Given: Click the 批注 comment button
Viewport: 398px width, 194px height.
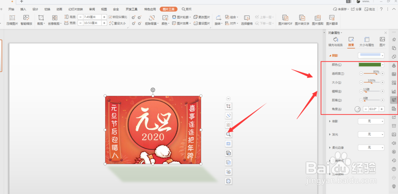Looking at the screenshot, I should coord(370,9).
